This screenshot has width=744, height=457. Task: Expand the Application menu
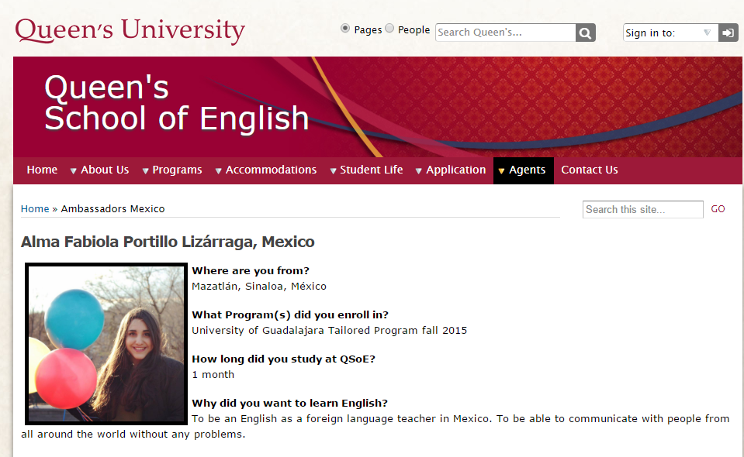[451, 170]
